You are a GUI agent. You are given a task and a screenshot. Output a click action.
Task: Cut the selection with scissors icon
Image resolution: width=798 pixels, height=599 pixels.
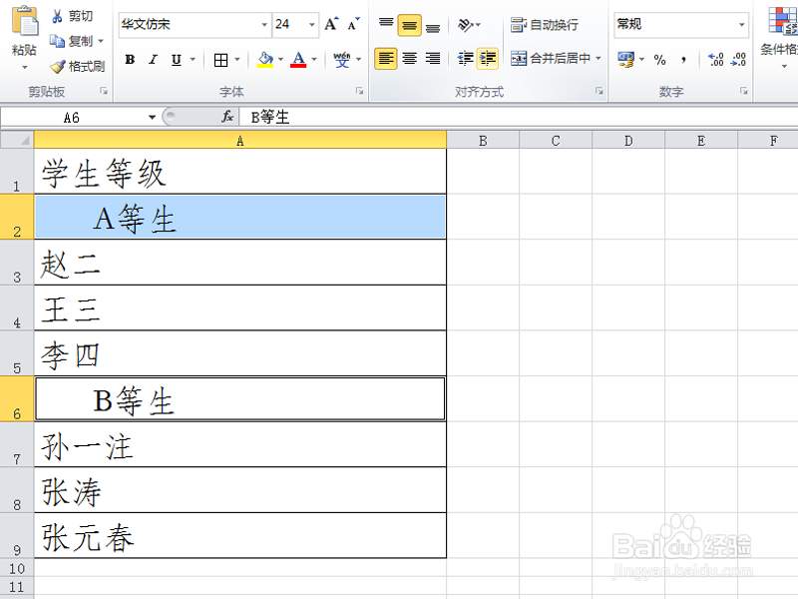[x=57, y=16]
